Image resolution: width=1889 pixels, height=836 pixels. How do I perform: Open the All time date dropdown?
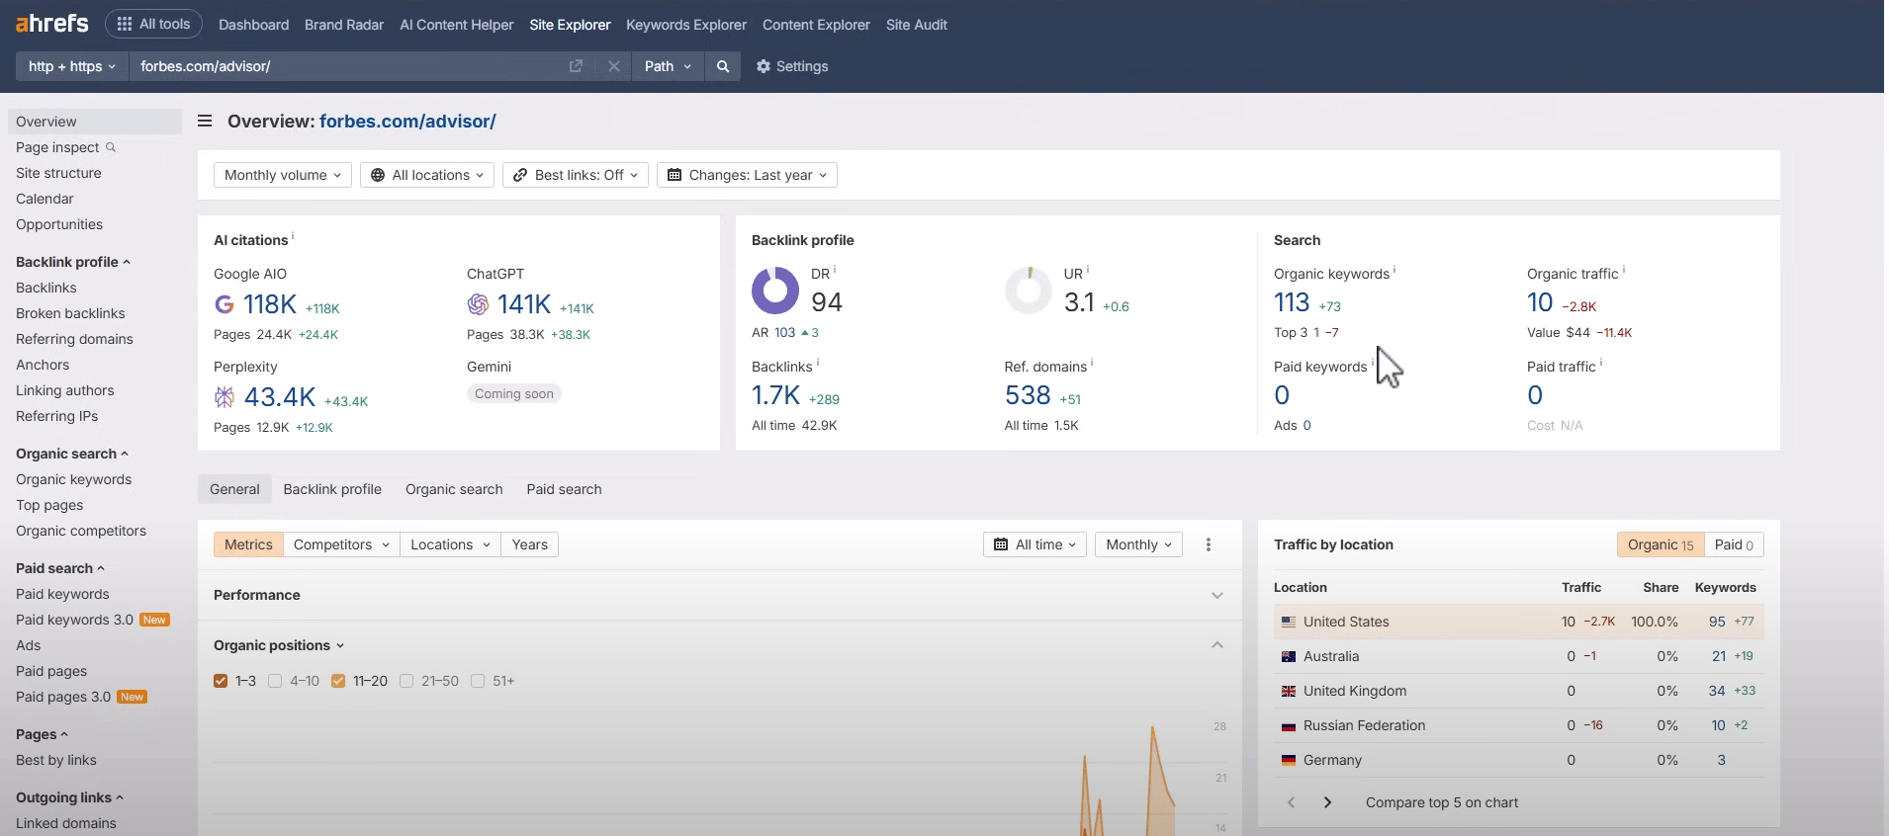pos(1034,544)
